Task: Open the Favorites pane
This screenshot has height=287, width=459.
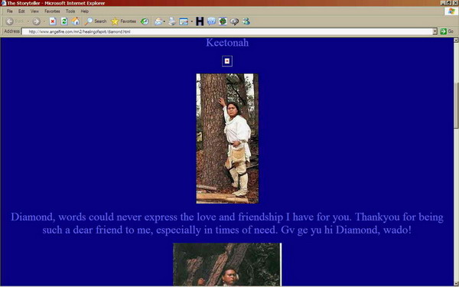Action: tap(123, 21)
